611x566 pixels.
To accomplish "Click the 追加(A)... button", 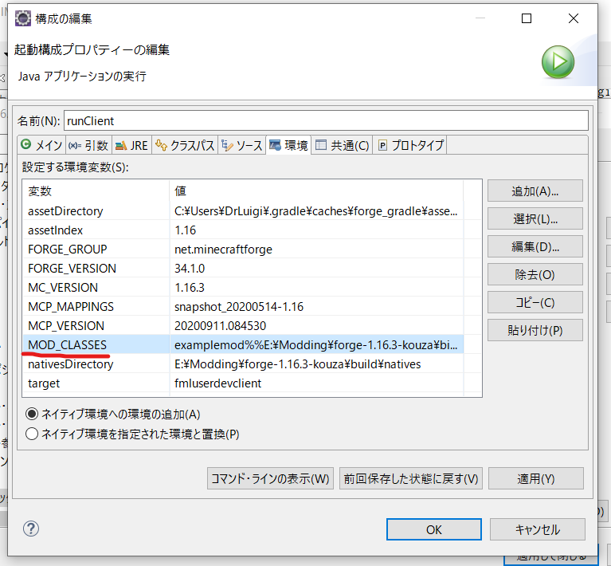I will 535,191.
